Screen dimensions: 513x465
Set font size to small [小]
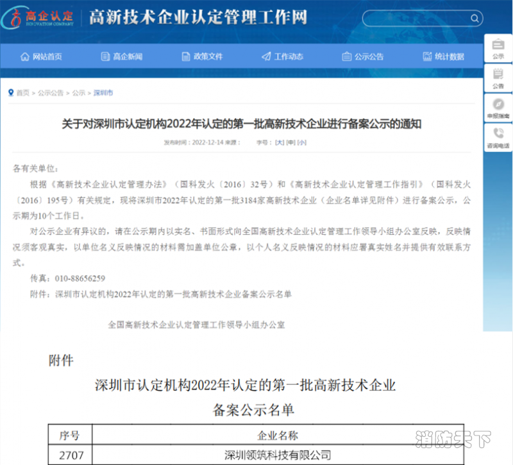coord(301,142)
